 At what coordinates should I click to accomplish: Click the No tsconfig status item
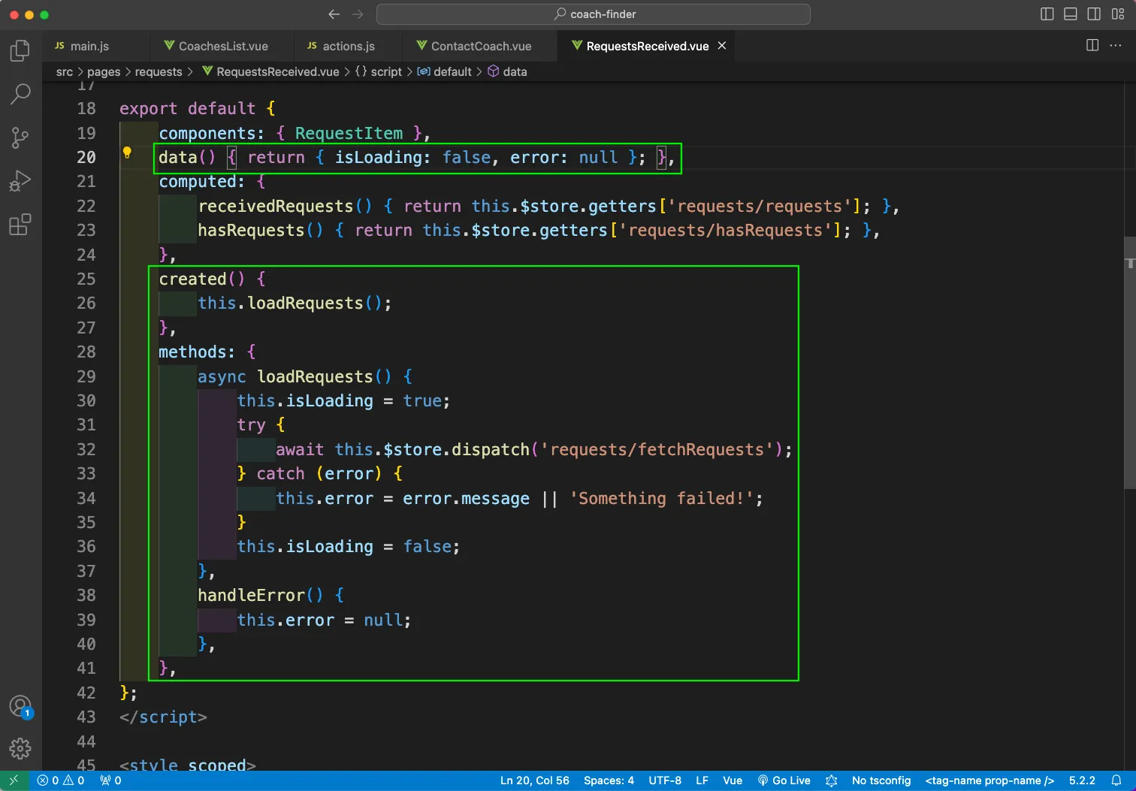pos(881,780)
